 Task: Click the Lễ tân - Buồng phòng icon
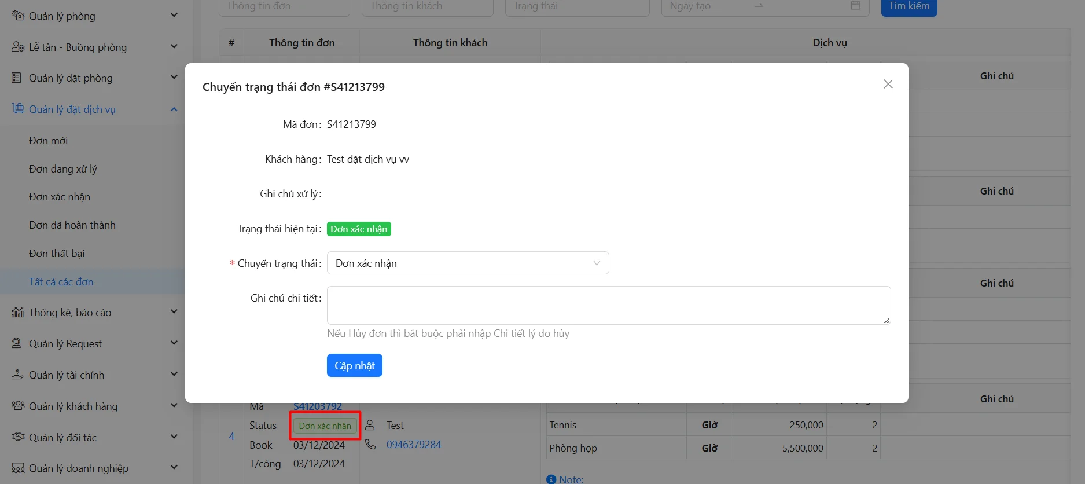17,47
